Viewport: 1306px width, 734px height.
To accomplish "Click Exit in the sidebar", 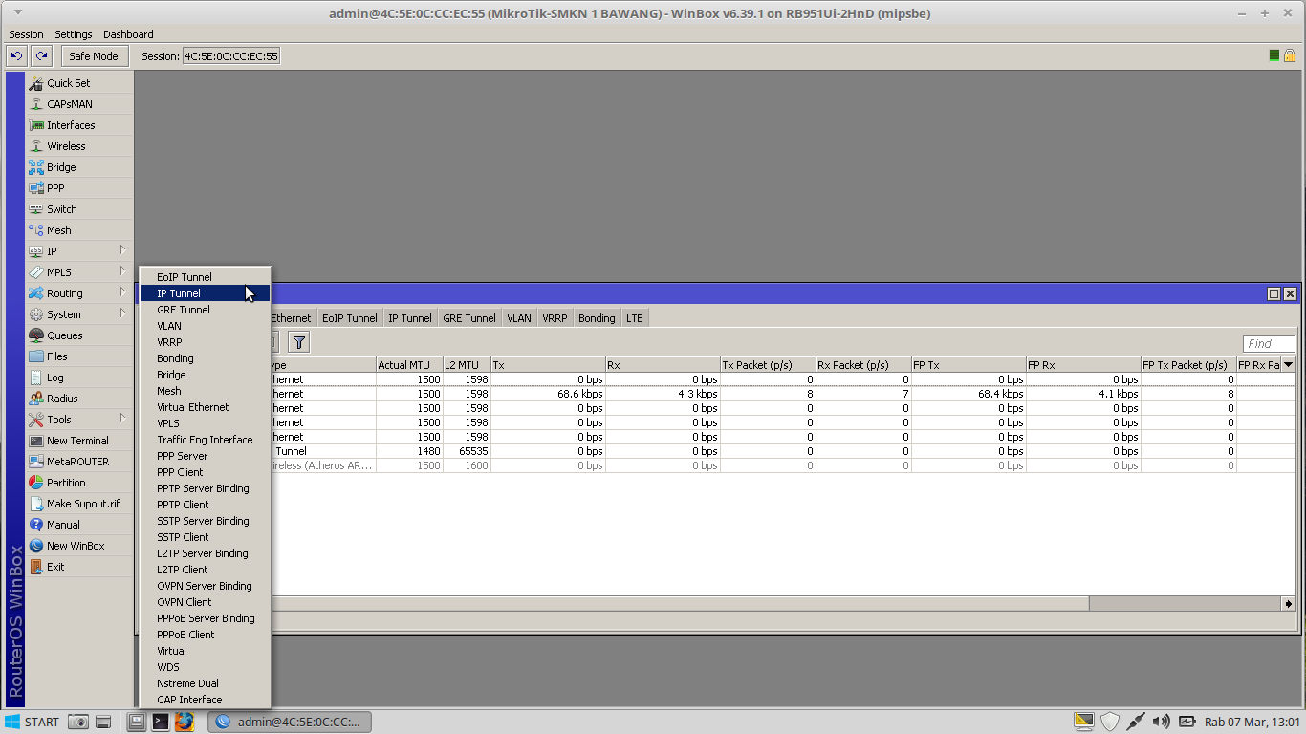I will (x=80, y=567).
